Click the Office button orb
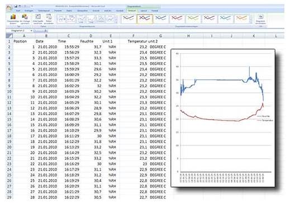 (x=9, y=8)
